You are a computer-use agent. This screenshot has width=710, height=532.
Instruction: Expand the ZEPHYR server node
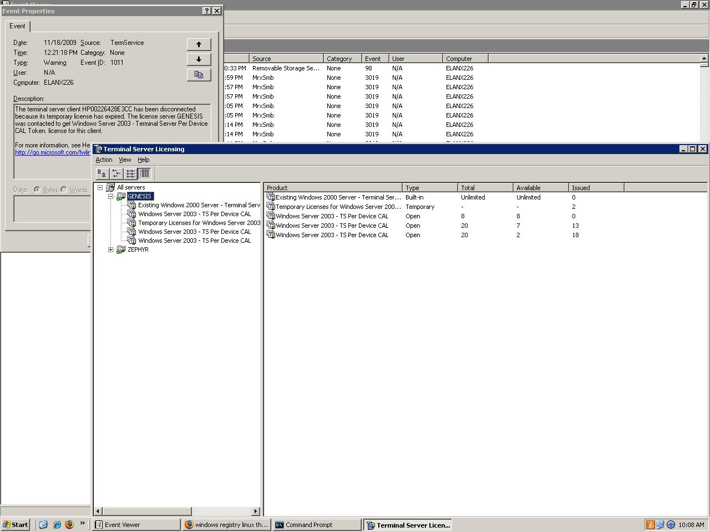(x=110, y=249)
